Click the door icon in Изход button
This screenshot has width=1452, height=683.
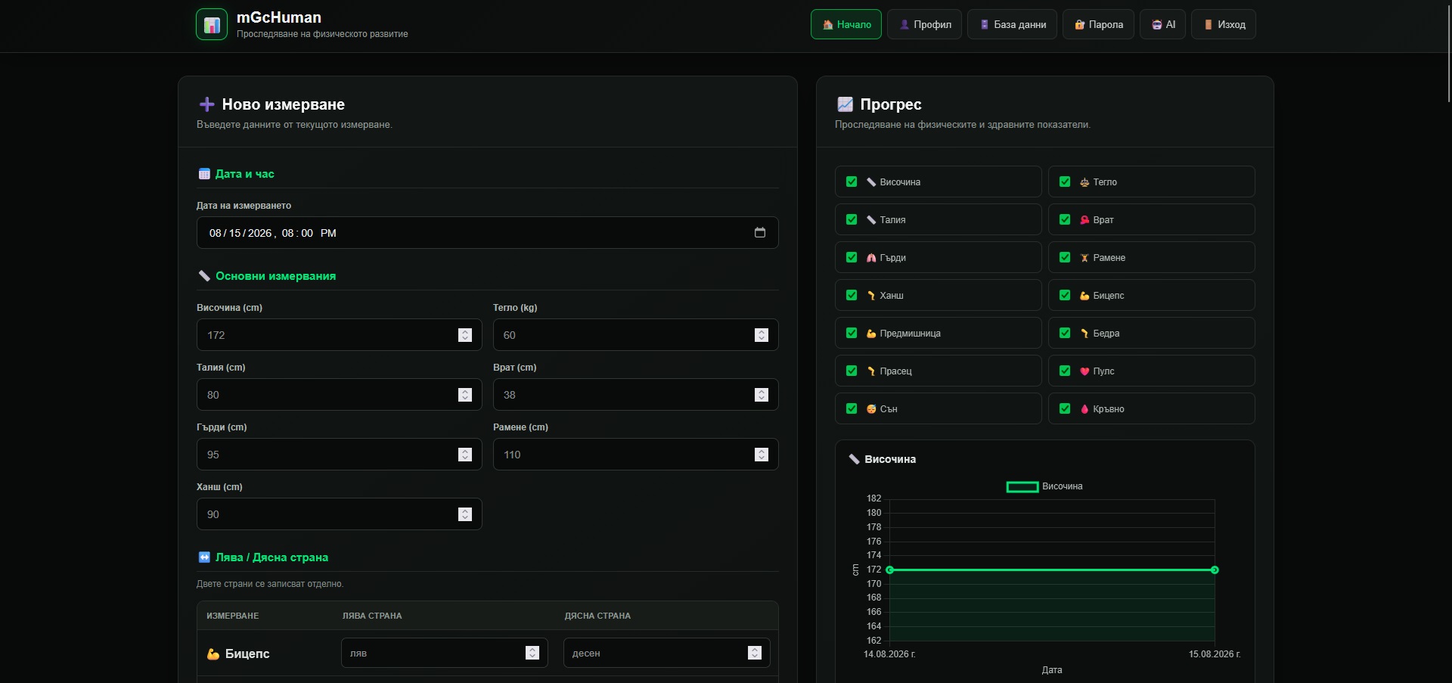click(1208, 25)
